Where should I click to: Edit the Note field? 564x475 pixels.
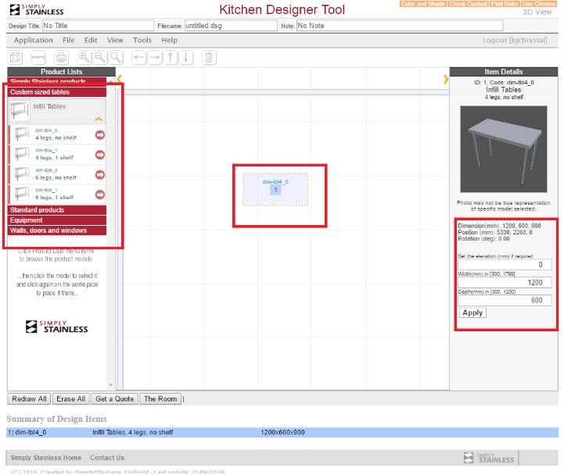pyautogui.click(x=400, y=26)
